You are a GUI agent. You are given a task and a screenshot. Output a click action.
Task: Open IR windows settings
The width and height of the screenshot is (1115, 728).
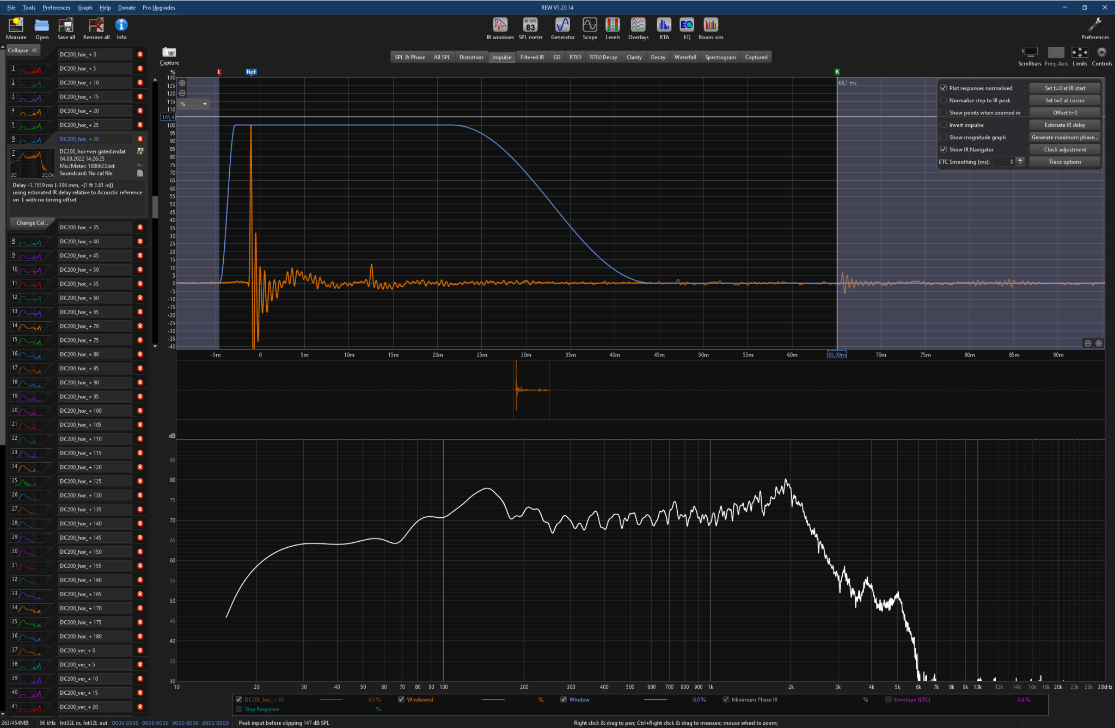click(x=500, y=28)
